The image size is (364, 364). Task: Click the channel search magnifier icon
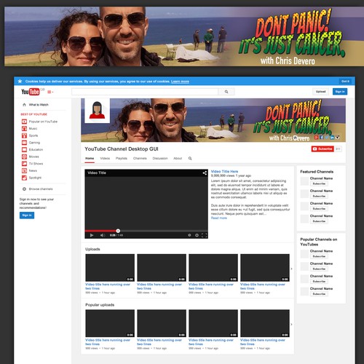coord(190,158)
